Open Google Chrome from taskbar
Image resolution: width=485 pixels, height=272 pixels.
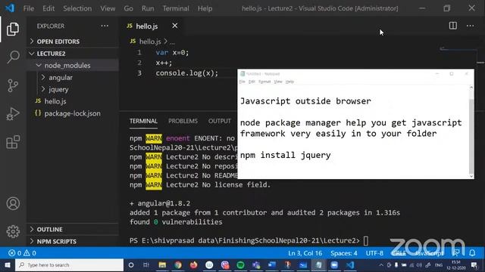tap(178, 265)
